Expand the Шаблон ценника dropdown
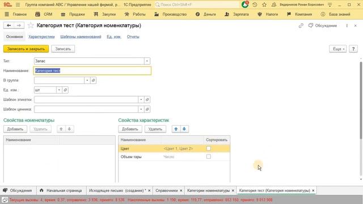This screenshot has height=204, width=363. pos(141,109)
